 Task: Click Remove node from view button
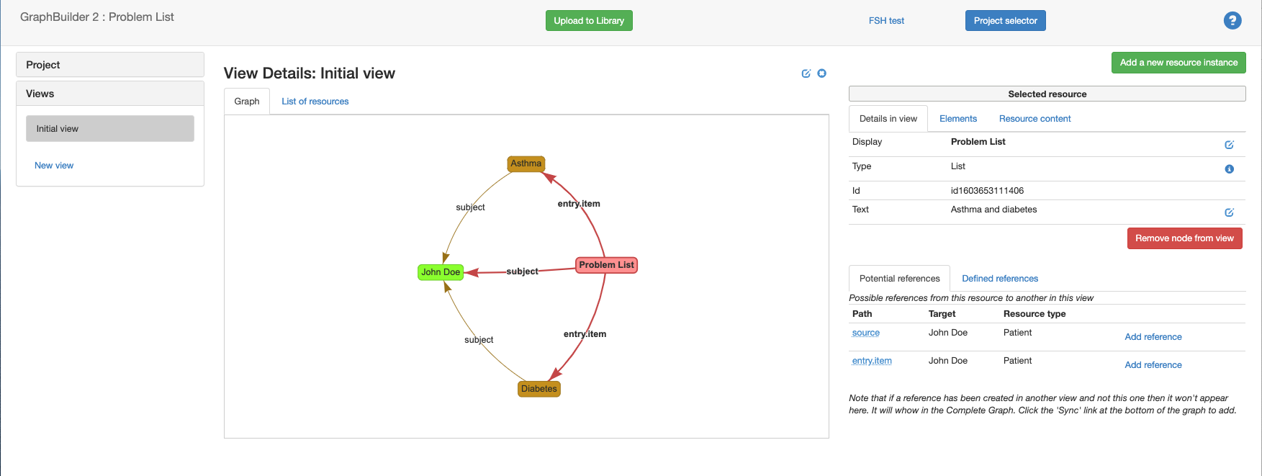(1184, 238)
